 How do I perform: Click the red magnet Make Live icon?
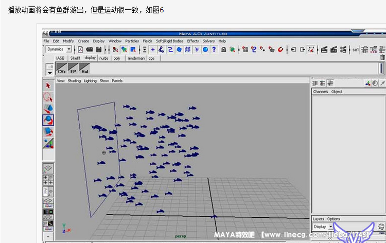pos(280,49)
